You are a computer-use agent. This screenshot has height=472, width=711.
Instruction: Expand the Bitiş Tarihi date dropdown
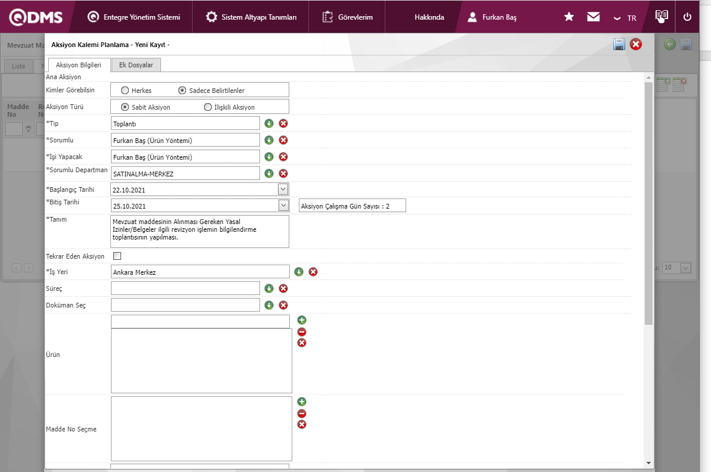point(283,206)
